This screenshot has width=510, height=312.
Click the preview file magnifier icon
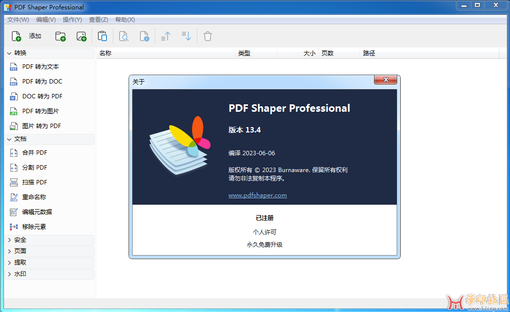[x=124, y=36]
